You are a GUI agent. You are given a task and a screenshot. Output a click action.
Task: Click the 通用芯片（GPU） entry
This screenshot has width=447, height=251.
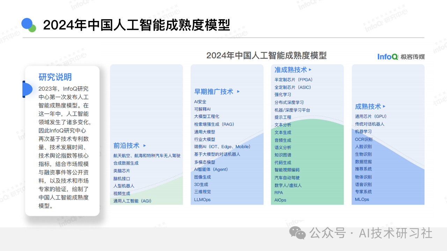click(371, 116)
